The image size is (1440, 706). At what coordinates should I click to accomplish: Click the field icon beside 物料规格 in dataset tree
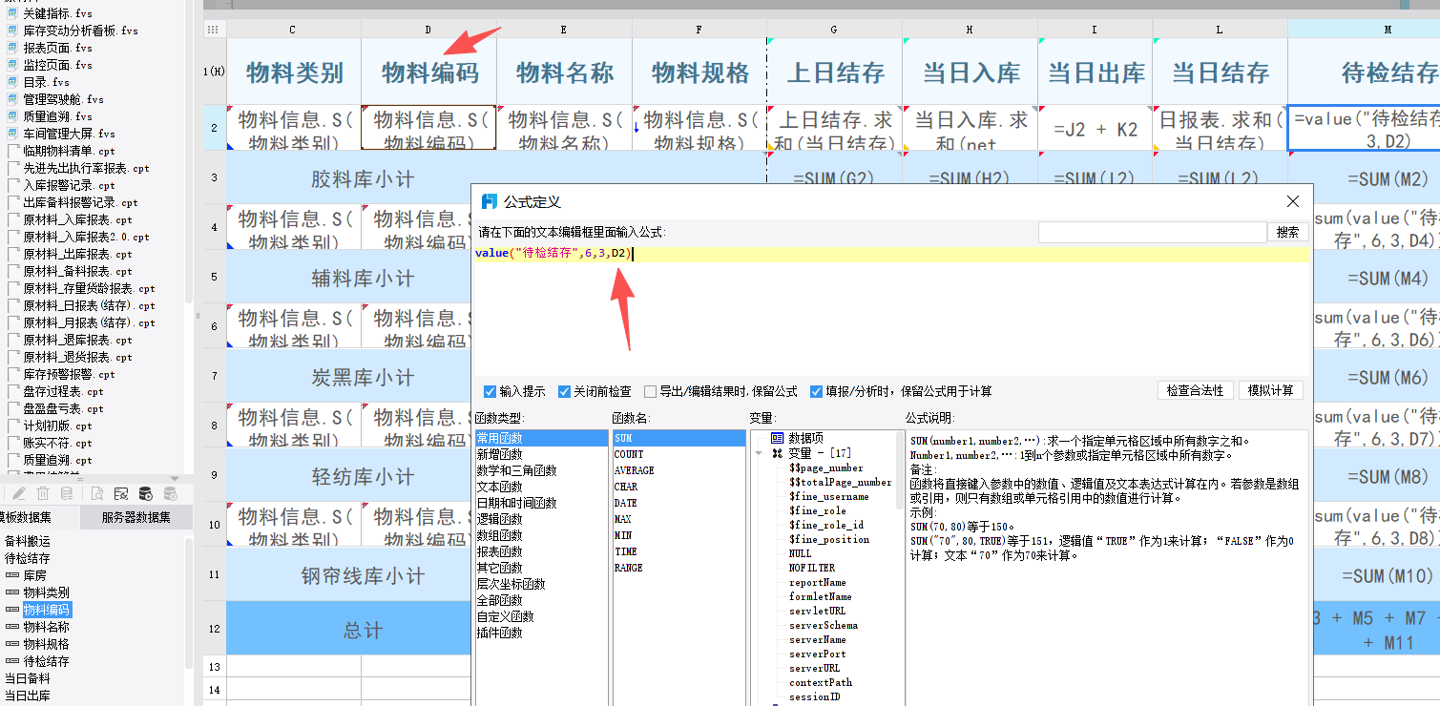click(x=12, y=645)
